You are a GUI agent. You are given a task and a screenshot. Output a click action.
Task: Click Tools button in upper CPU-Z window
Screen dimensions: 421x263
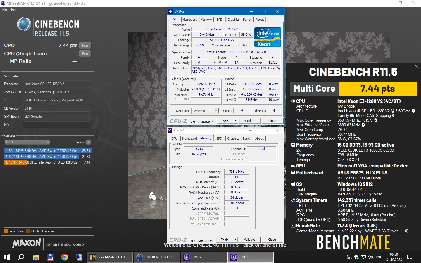click(225, 121)
